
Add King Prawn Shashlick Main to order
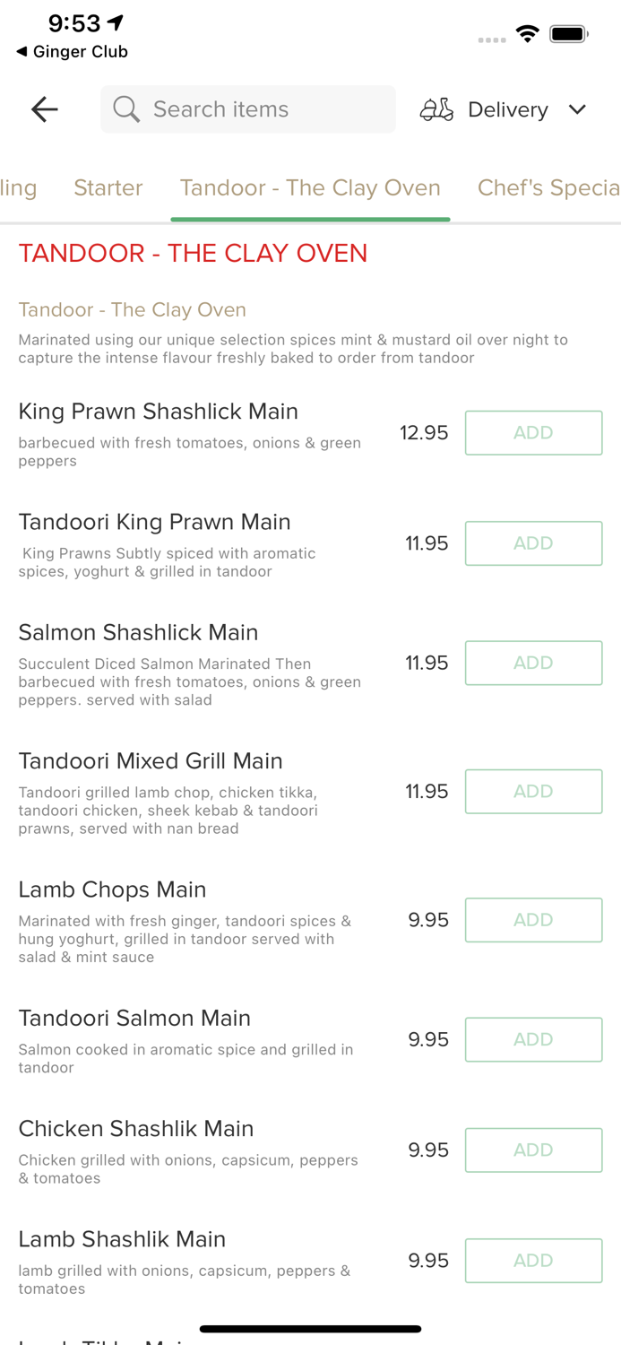(x=533, y=432)
